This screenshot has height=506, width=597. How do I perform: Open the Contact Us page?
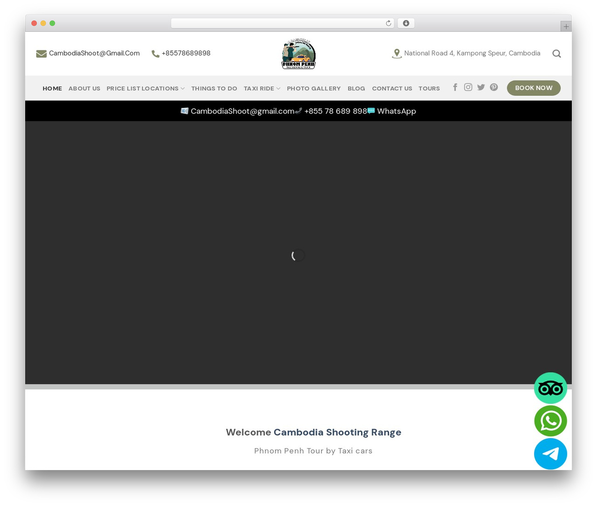pos(392,88)
